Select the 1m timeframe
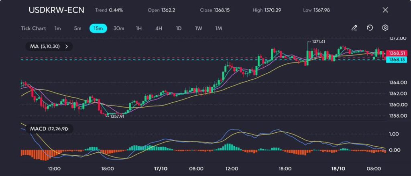The width and height of the screenshot is (411, 176). pyautogui.click(x=58, y=28)
